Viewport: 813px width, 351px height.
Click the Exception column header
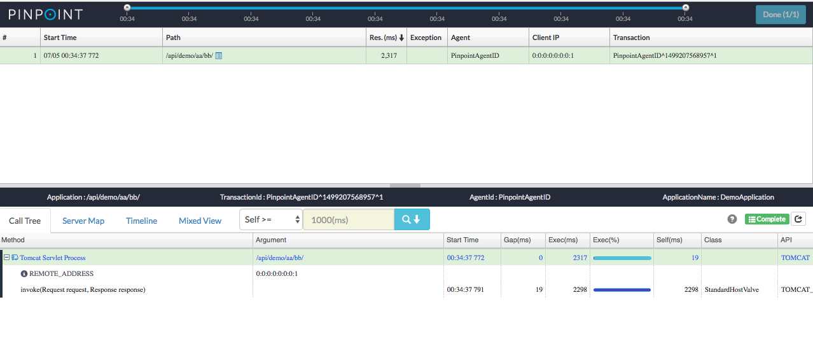pos(427,38)
